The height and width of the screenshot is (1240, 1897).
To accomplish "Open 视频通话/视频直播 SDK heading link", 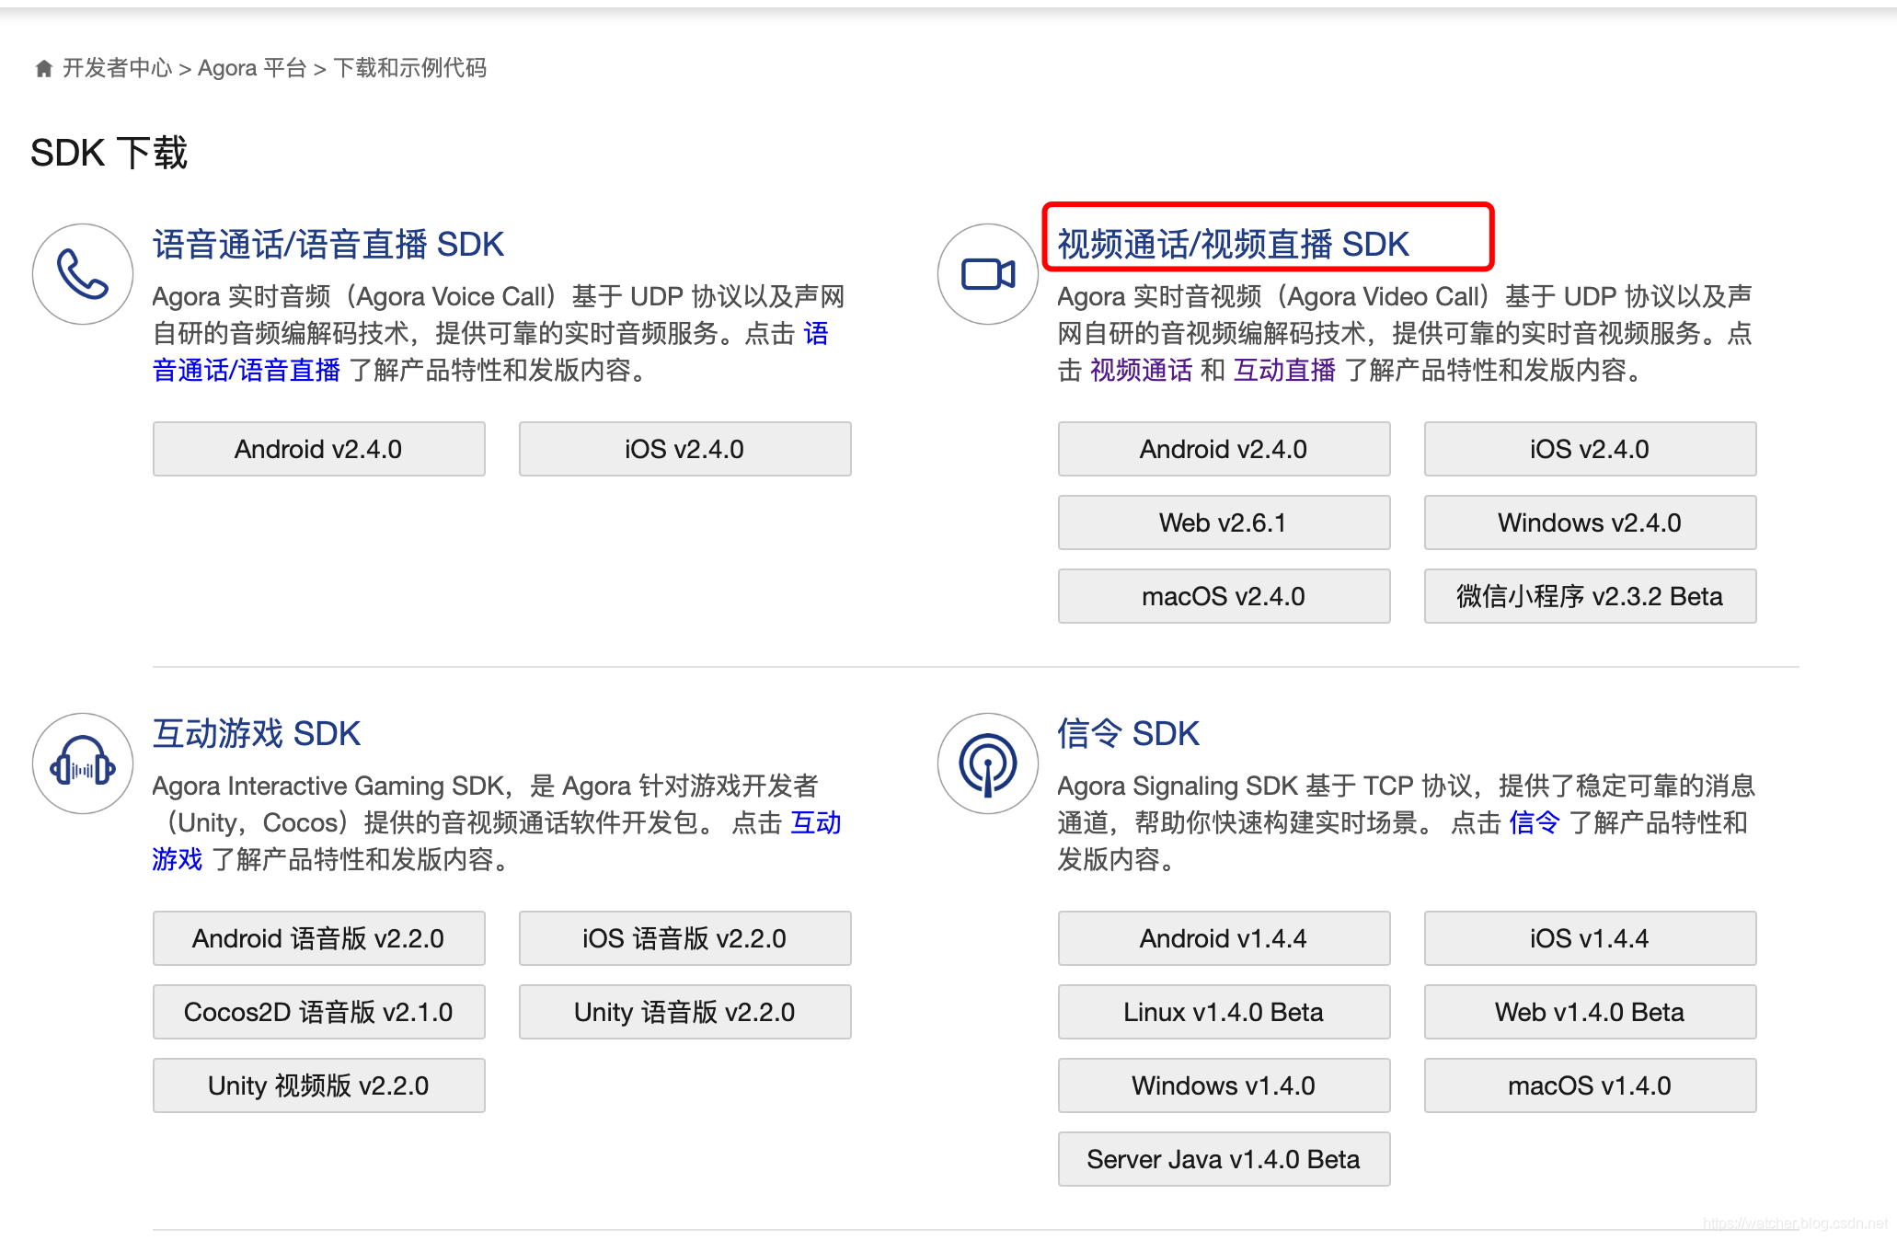I will pos(1233,245).
